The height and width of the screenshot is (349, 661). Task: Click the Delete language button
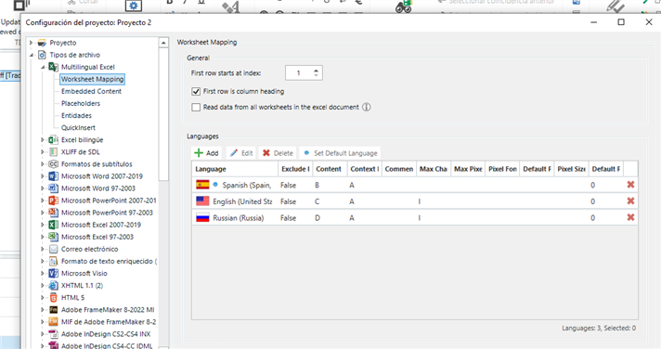point(278,153)
